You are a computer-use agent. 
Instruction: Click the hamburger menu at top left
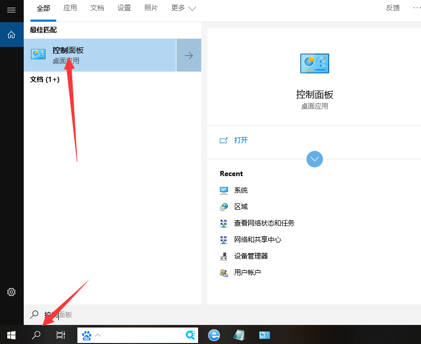(11, 10)
